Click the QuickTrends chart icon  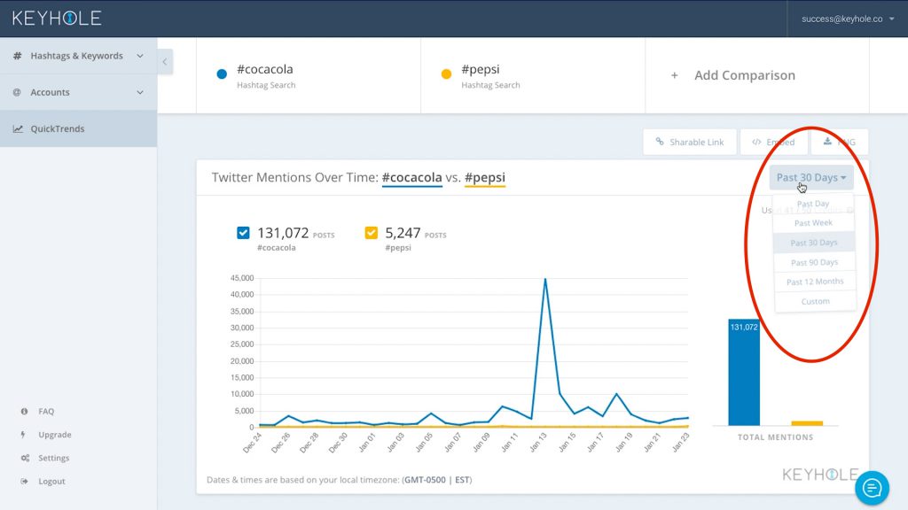click(x=18, y=128)
